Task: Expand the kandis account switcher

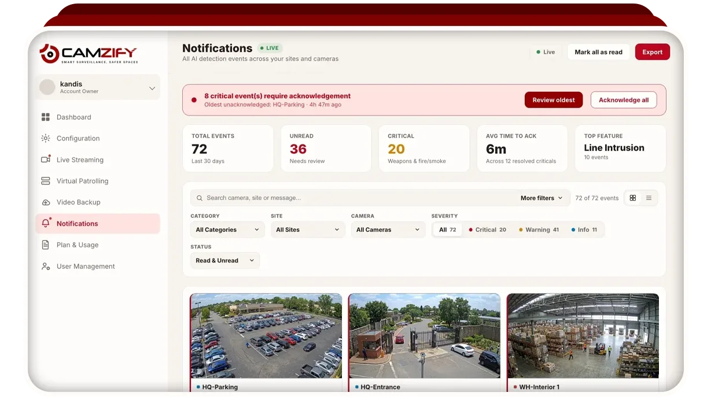Action: (x=152, y=88)
